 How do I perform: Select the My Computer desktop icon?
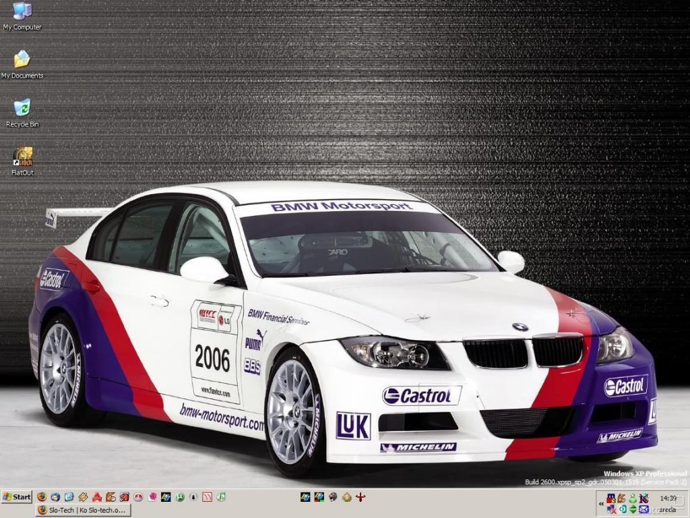pyautogui.click(x=22, y=17)
